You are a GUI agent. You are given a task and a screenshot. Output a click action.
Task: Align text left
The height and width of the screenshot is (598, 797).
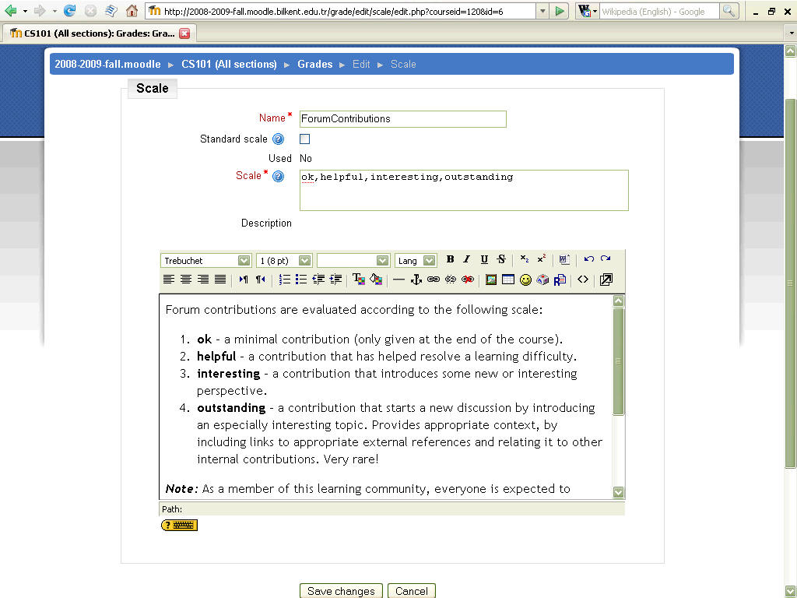coord(169,280)
